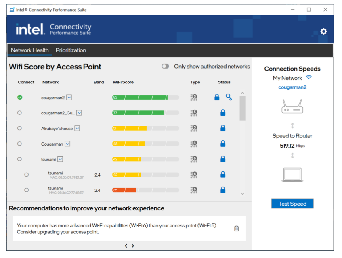Click the Cougarman score 48 bar
The height and width of the screenshot is (258, 342).
[x=145, y=144]
